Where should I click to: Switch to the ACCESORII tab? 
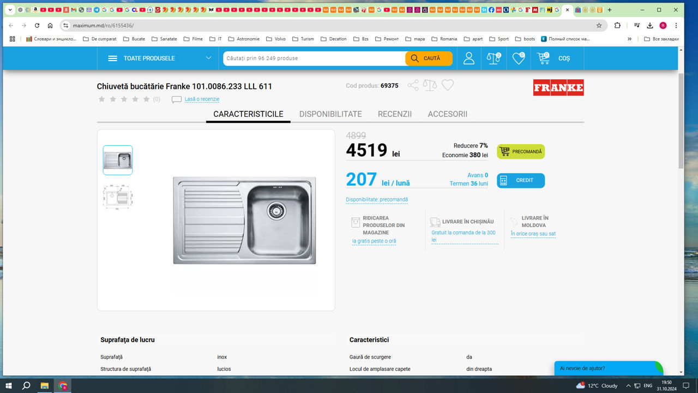448,114
